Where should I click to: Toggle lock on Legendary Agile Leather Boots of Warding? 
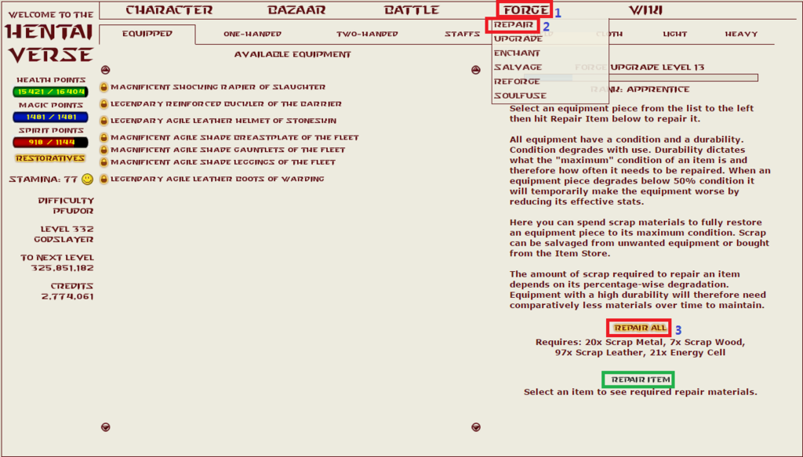[x=104, y=179]
